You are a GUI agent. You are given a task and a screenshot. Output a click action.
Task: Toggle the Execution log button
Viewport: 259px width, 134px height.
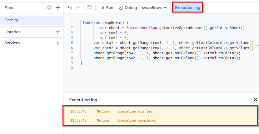(187, 7)
